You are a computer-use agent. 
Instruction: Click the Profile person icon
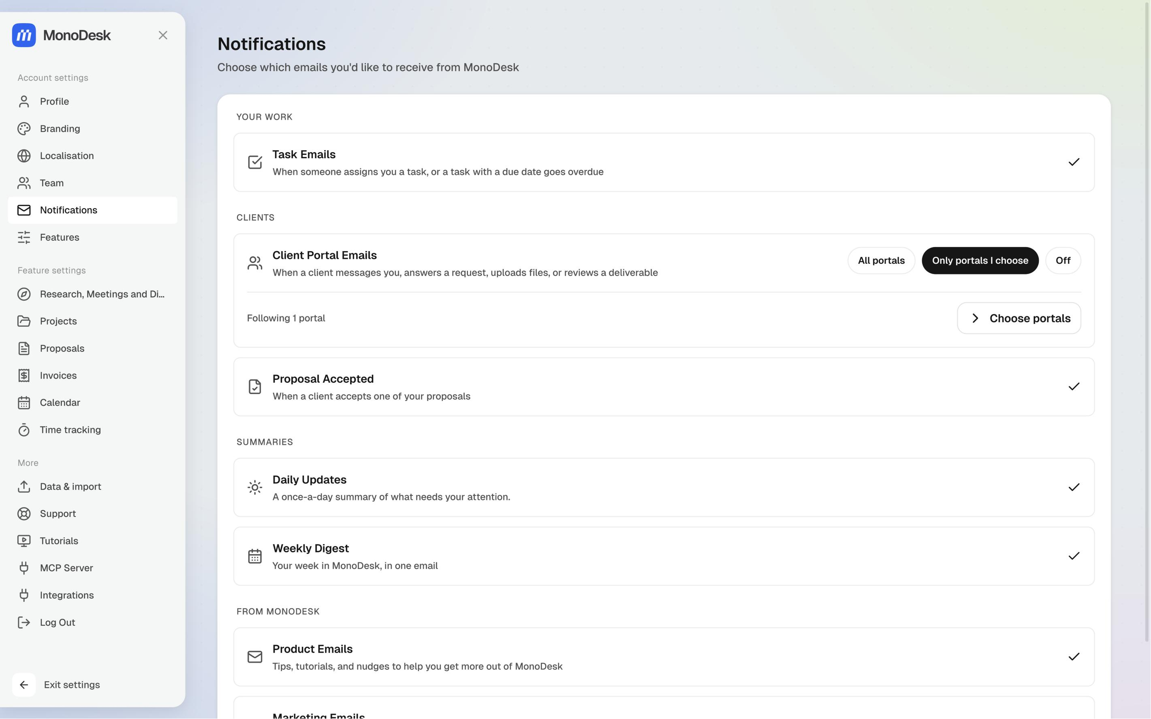(x=24, y=101)
